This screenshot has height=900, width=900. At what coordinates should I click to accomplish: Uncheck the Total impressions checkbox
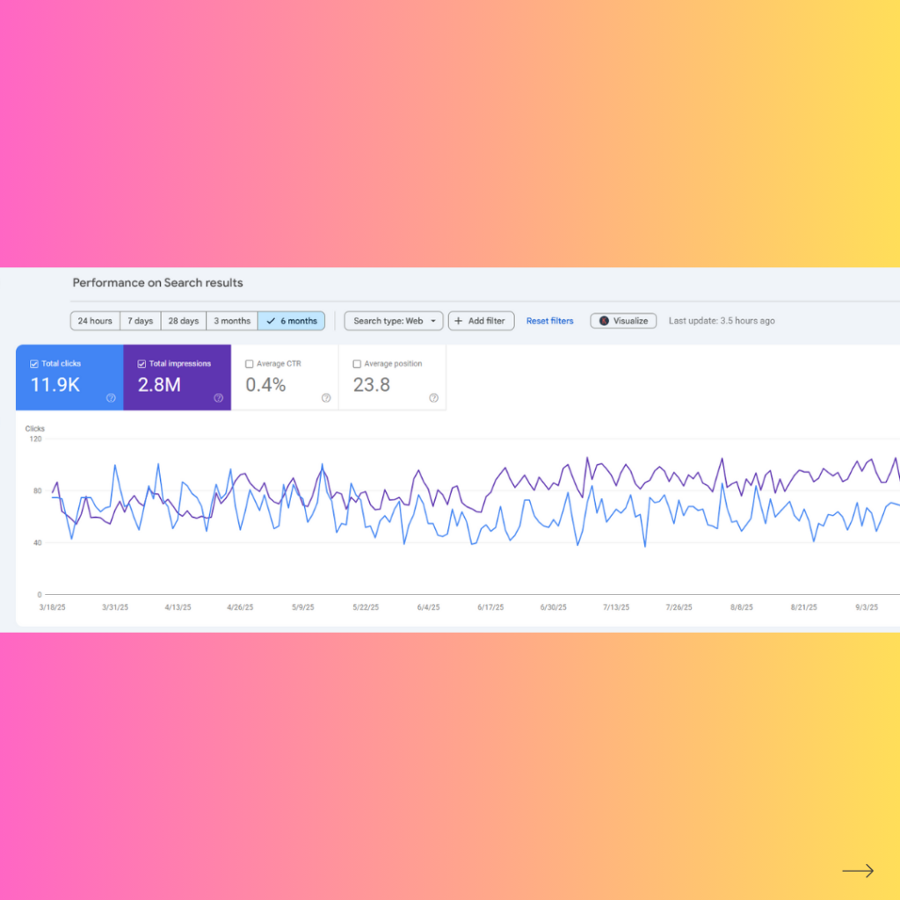(142, 364)
